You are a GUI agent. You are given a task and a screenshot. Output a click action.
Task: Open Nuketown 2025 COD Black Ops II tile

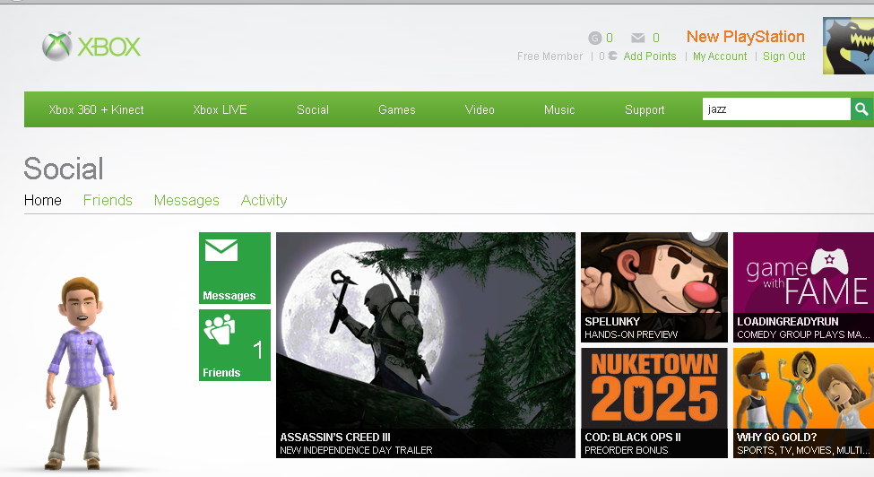click(653, 403)
